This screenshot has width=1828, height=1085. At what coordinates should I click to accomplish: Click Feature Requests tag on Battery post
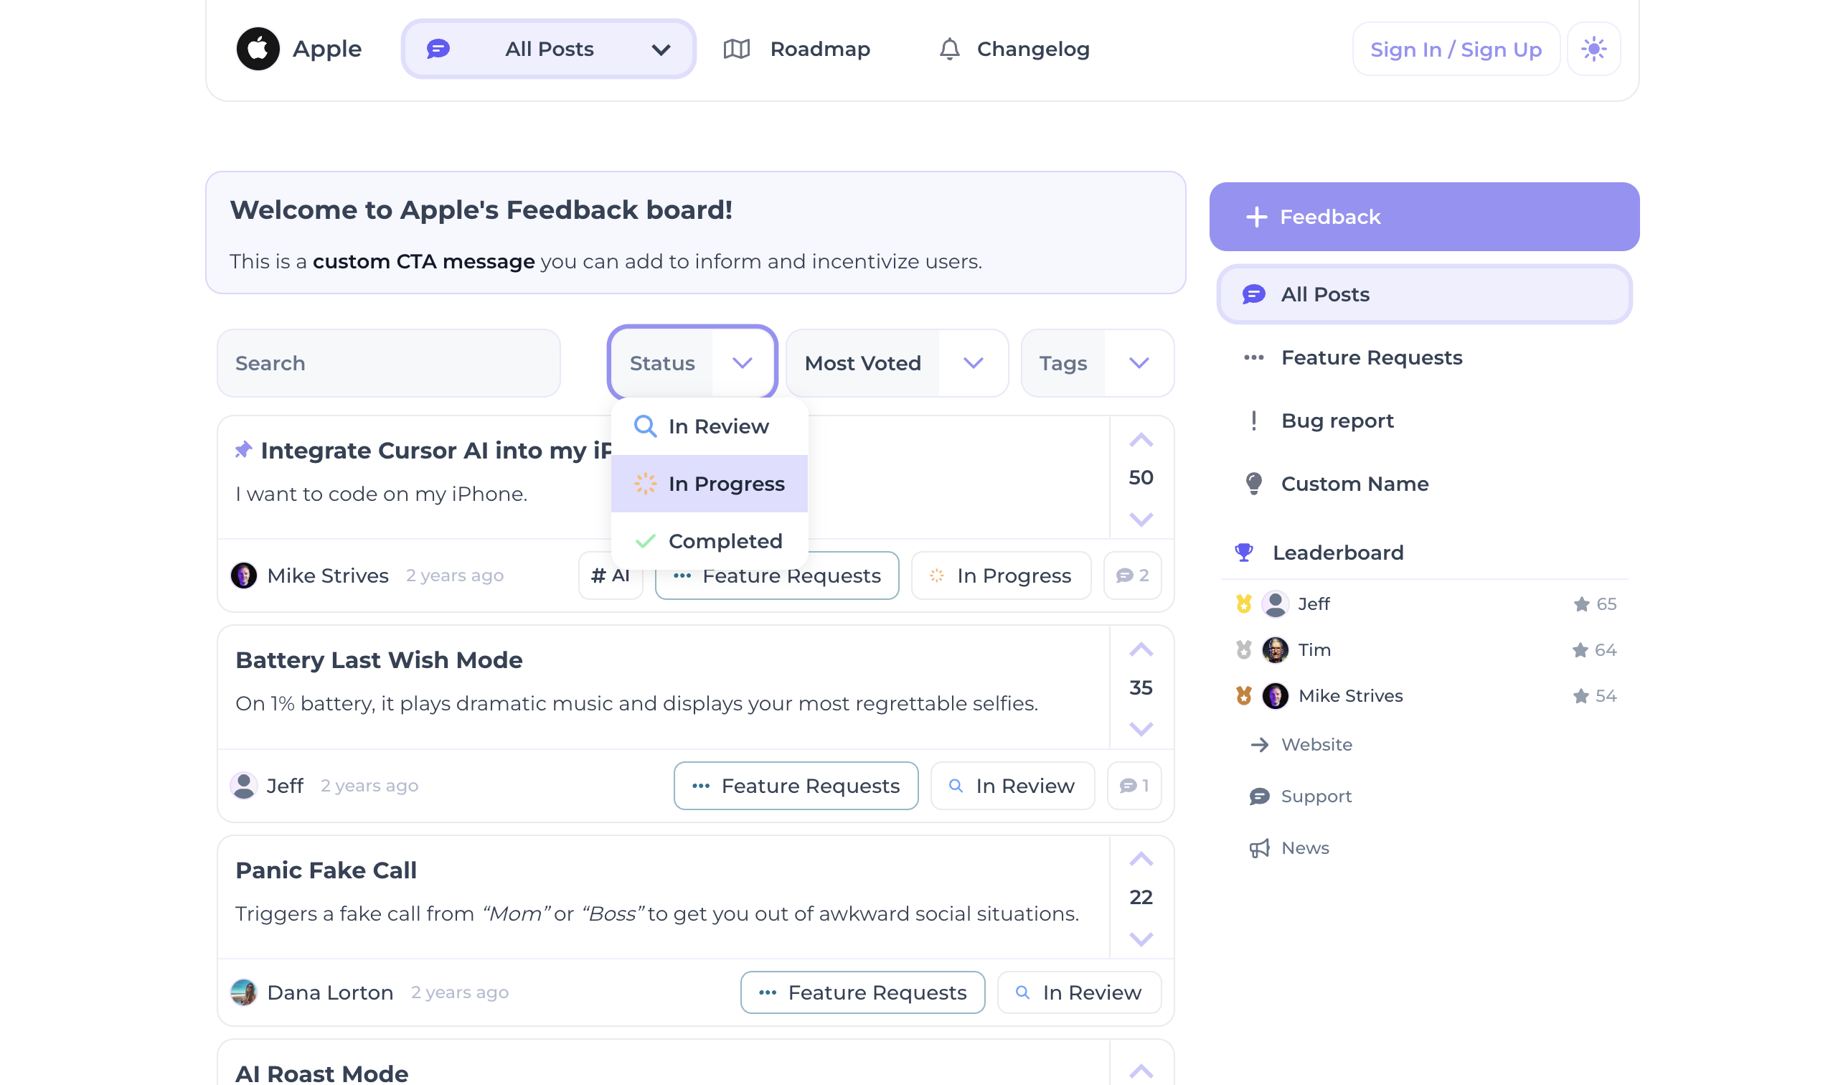click(796, 785)
